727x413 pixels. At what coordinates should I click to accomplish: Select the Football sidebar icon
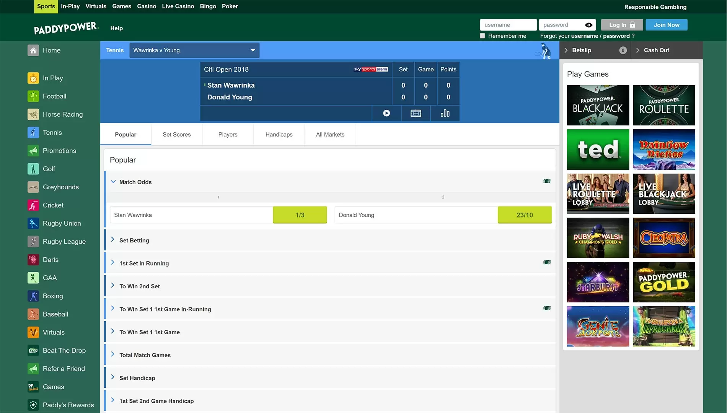[33, 96]
